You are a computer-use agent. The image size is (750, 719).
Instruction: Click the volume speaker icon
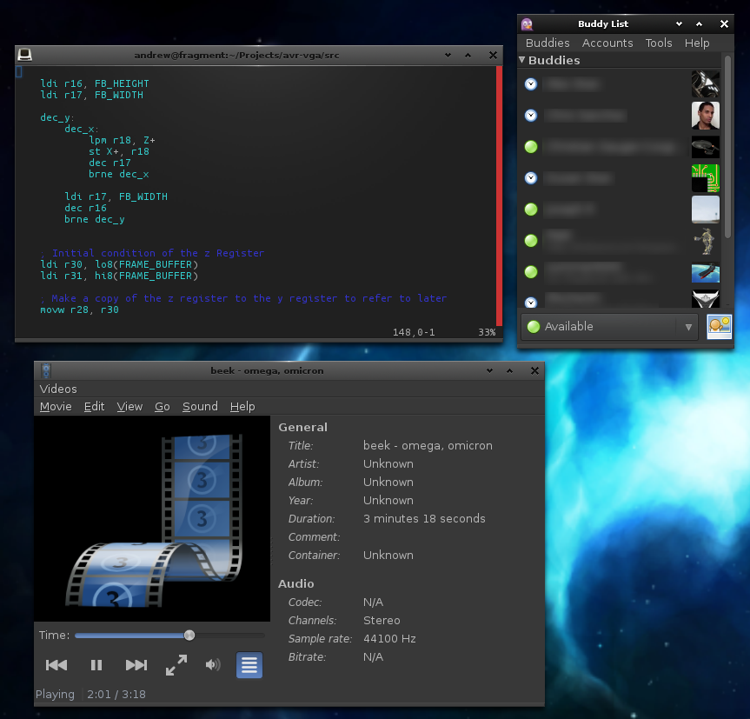[x=212, y=665]
